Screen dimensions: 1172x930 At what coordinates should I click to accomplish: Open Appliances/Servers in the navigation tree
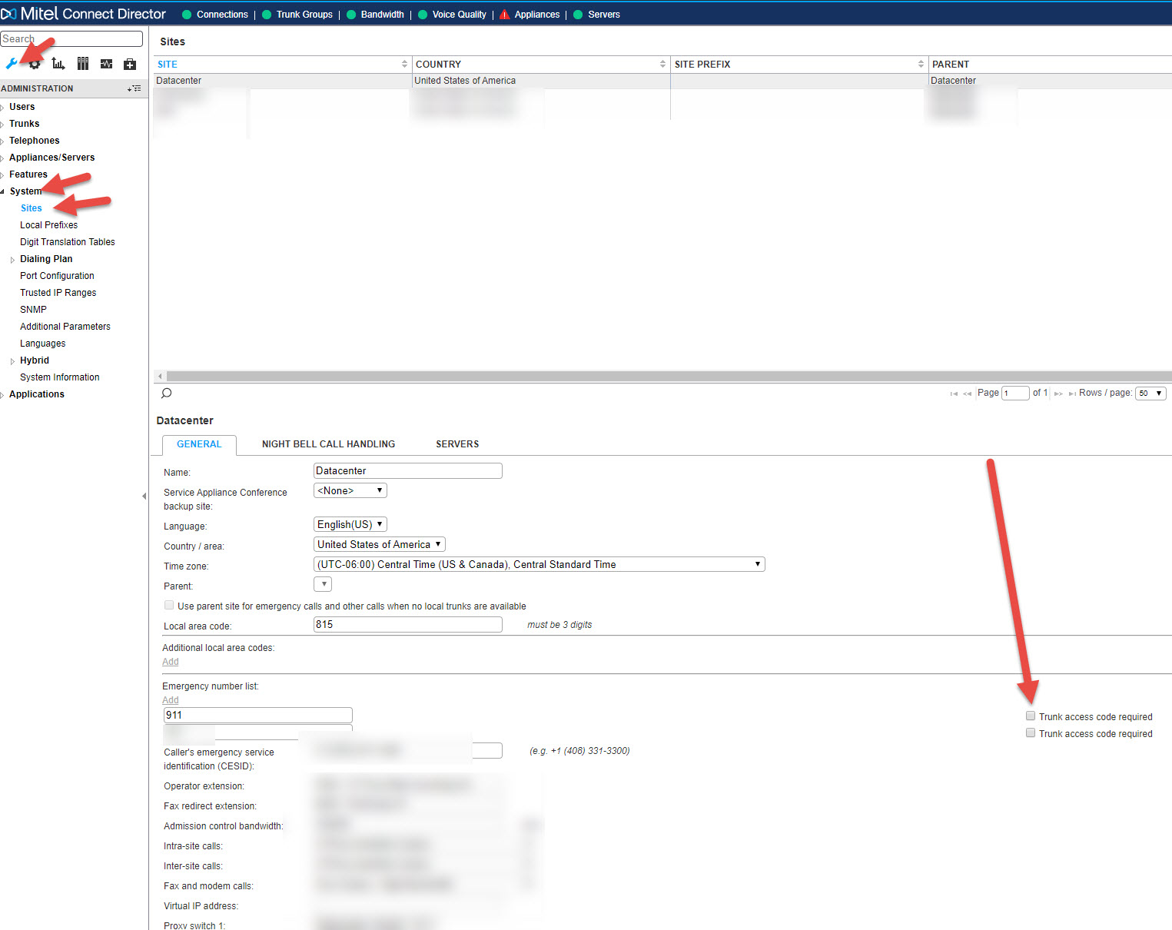click(51, 158)
